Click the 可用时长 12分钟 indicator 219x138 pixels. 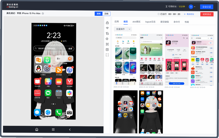[175, 7]
